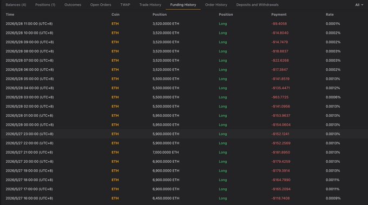Open ETH link in the 11:00:00 row
Screen dimensions: 368x205
click(x=115, y=24)
